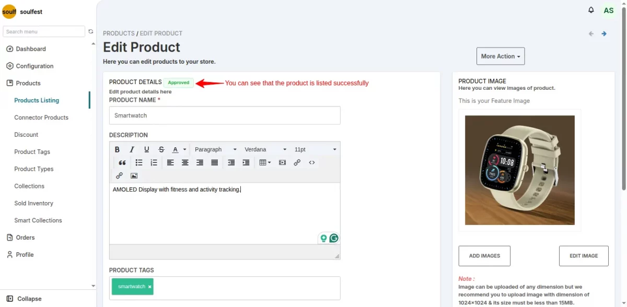Click the smartwatch feature image thumbnail

(x=520, y=170)
